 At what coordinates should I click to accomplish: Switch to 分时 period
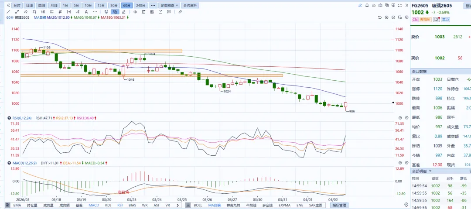click(17, 5)
